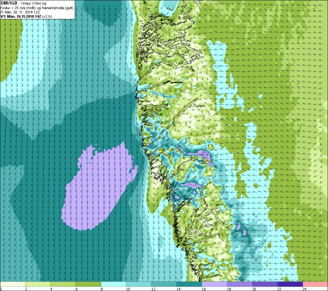Select the lavender 16–18 m/s legend swatch

(x=215, y=284)
